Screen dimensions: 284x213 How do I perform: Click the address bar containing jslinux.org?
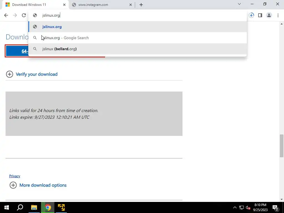138,15
